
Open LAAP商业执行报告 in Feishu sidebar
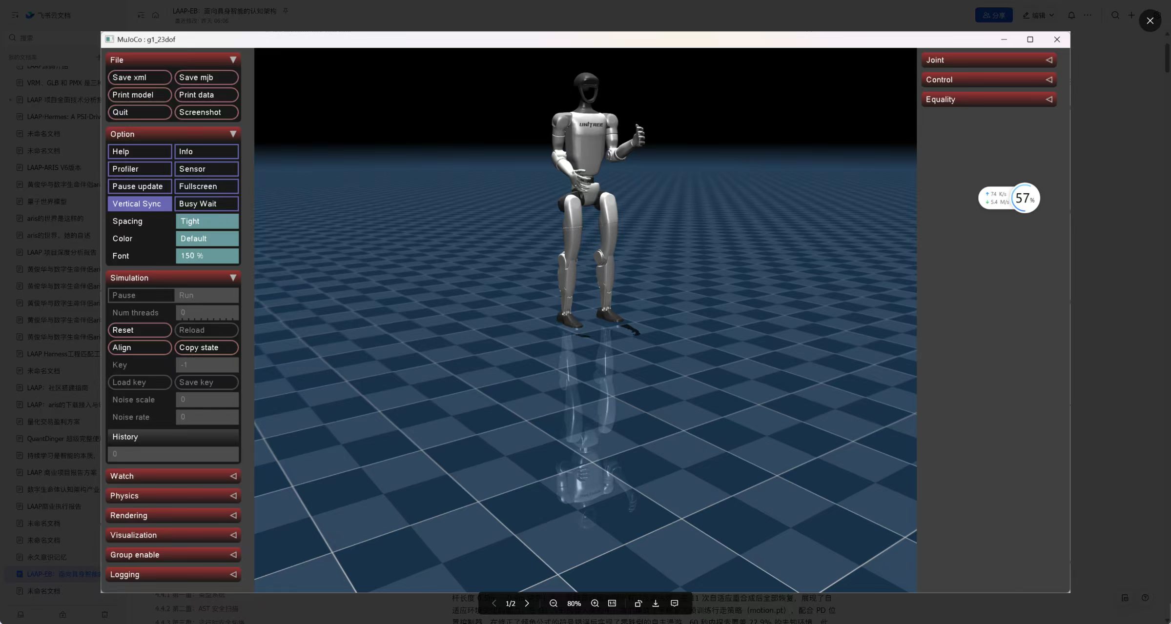point(54,506)
